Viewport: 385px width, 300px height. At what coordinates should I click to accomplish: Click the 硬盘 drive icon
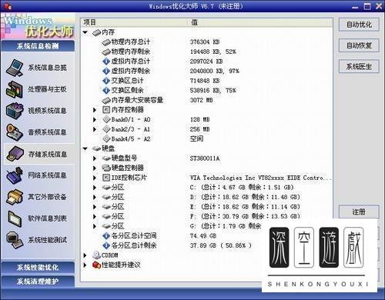tap(96, 148)
